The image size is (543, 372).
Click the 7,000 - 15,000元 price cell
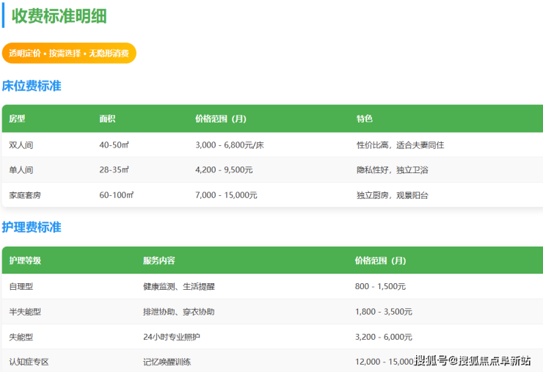pyautogui.click(x=226, y=195)
